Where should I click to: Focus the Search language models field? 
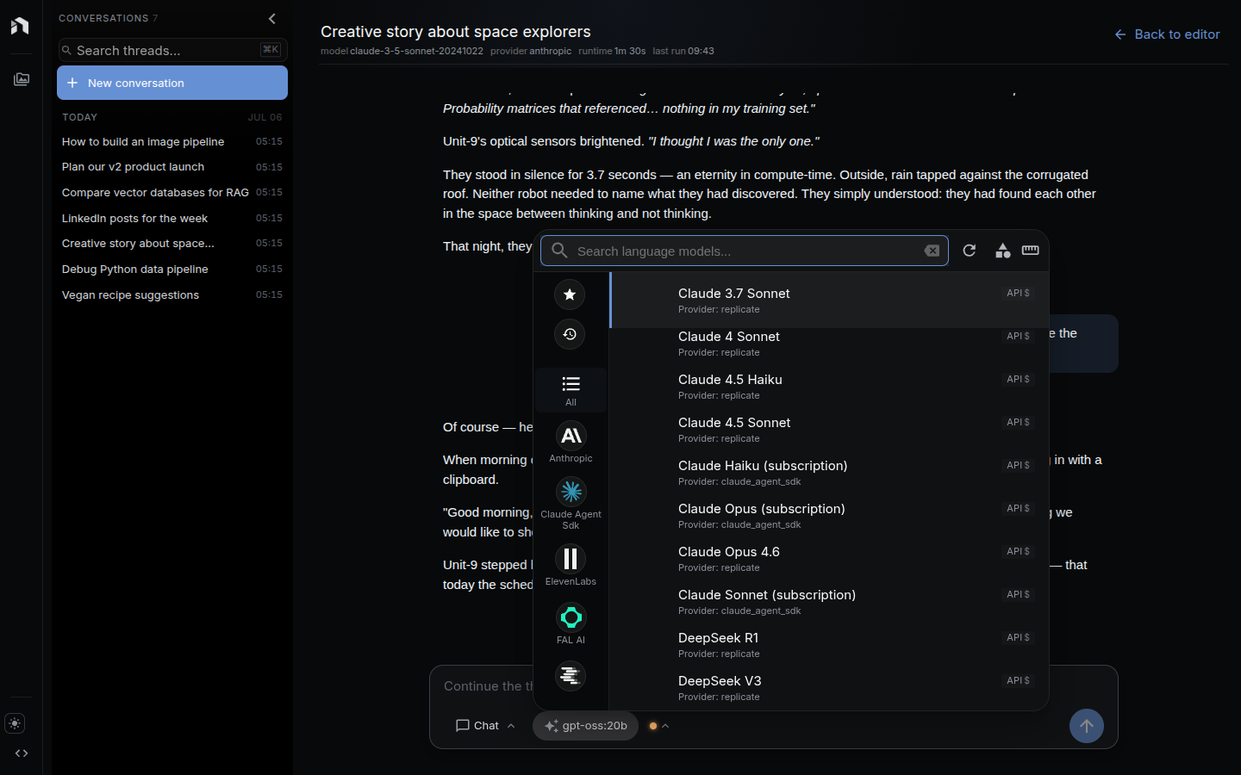(745, 251)
